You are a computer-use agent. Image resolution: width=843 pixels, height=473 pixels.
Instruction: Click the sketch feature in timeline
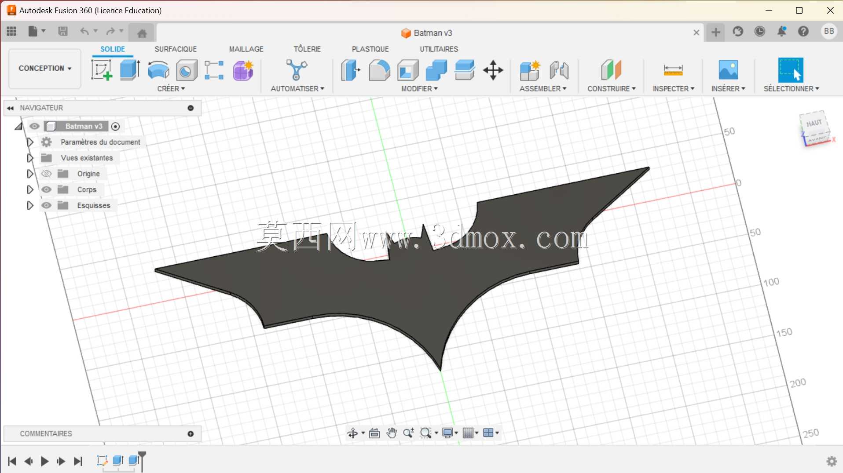pyautogui.click(x=102, y=461)
